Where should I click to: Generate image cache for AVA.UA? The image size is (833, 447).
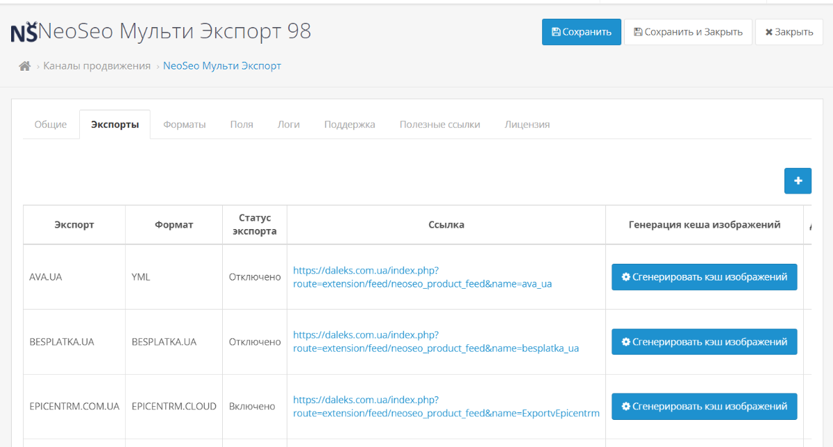(704, 277)
